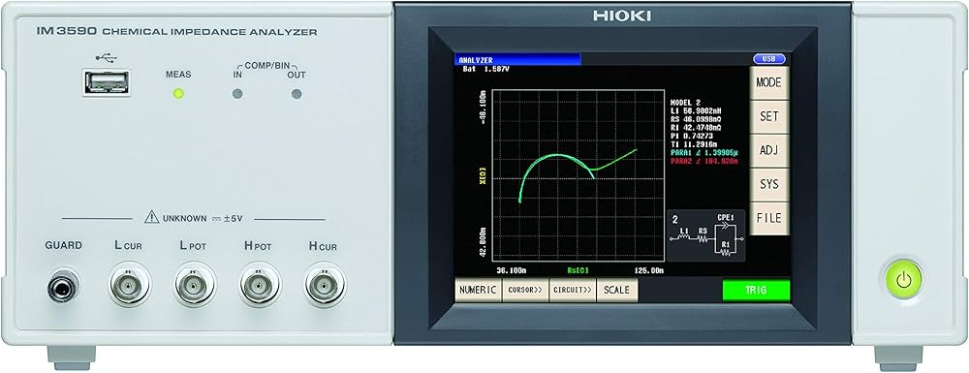Click the "Bat 1.587V" reading

pyautogui.click(x=485, y=69)
